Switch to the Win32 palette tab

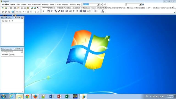coord(59,8)
